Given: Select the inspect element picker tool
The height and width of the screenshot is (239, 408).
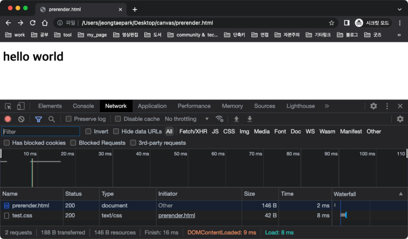Looking at the screenshot, I should pyautogui.click(x=8, y=106).
